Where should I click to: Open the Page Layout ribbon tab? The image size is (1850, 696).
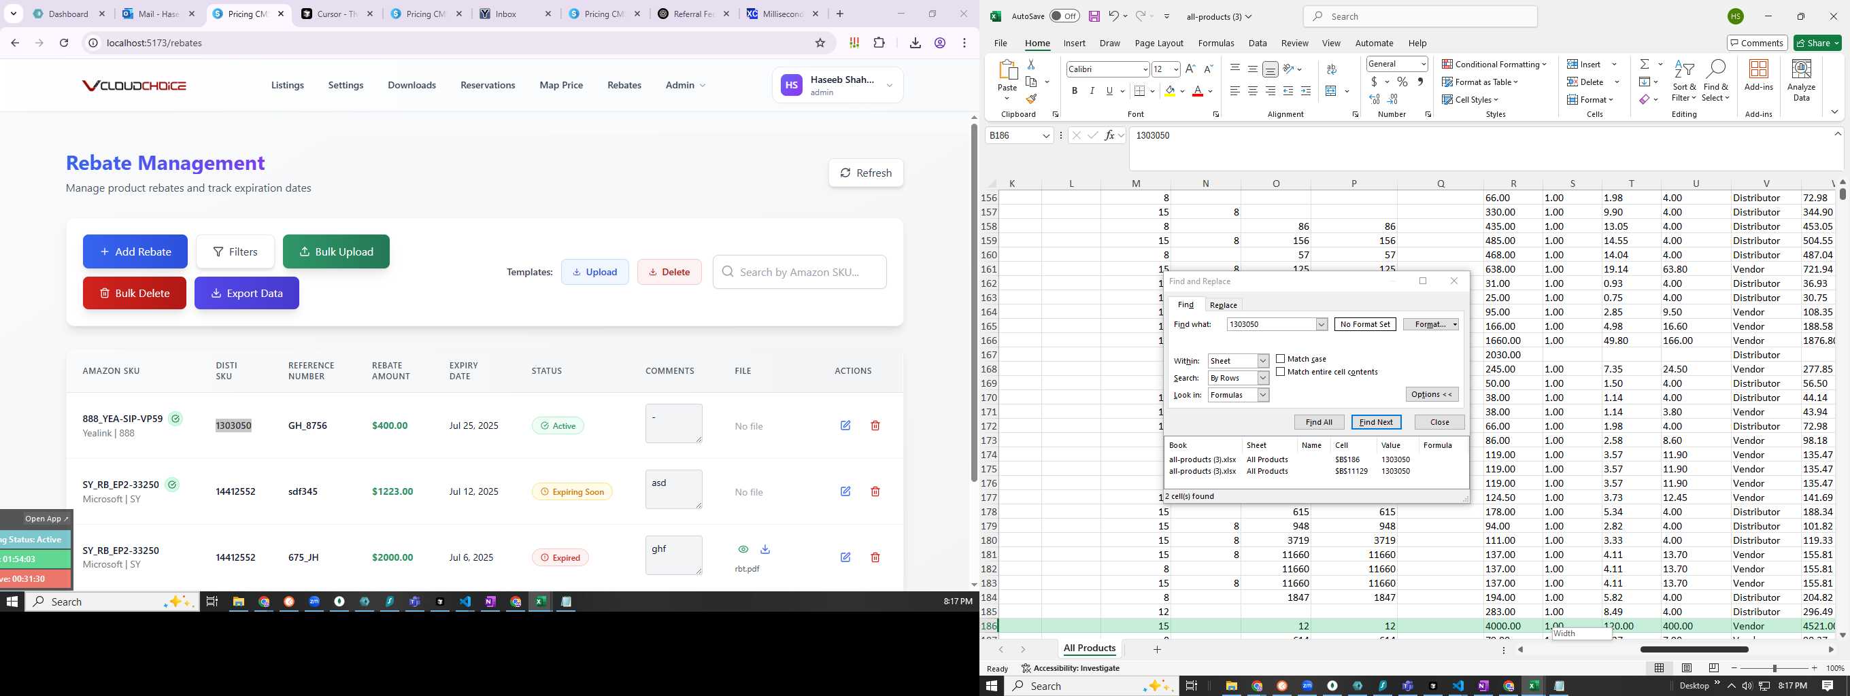point(1158,43)
